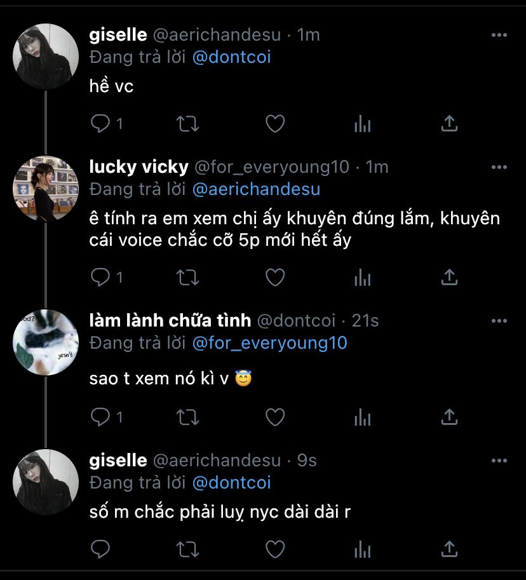
Task: Like giselle's "hề vc" tweet
Action: click(274, 123)
